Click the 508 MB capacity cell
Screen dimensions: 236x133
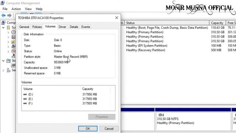click(216, 50)
